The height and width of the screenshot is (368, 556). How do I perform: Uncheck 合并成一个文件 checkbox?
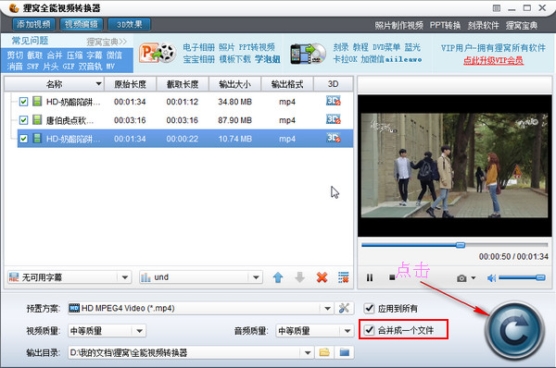[x=369, y=330]
